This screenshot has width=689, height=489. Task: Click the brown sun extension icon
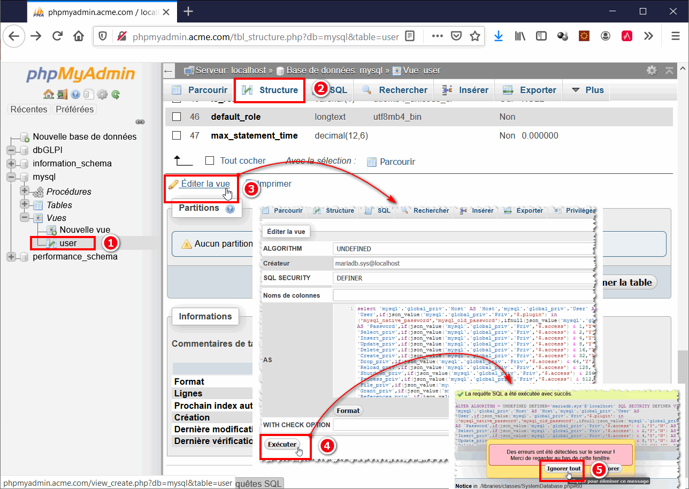tap(584, 36)
